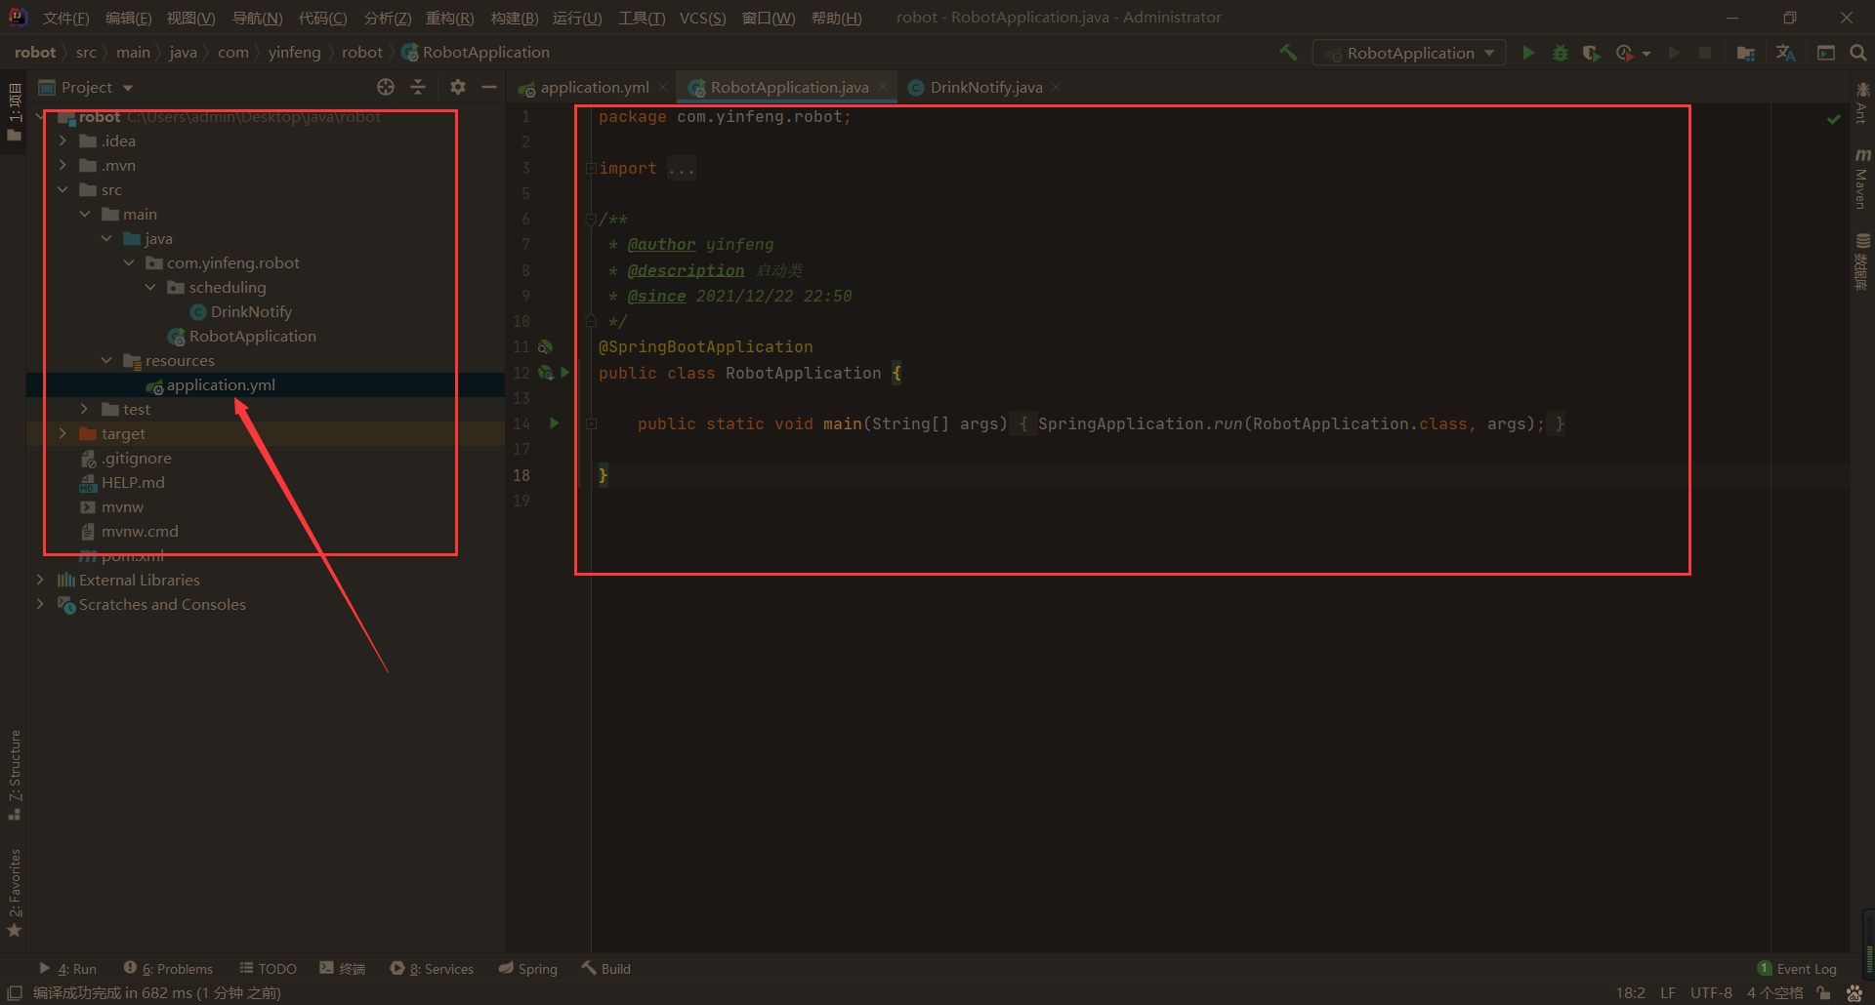Click run gutter arrow on line 14
The height and width of the screenshot is (1005, 1875).
coord(555,423)
